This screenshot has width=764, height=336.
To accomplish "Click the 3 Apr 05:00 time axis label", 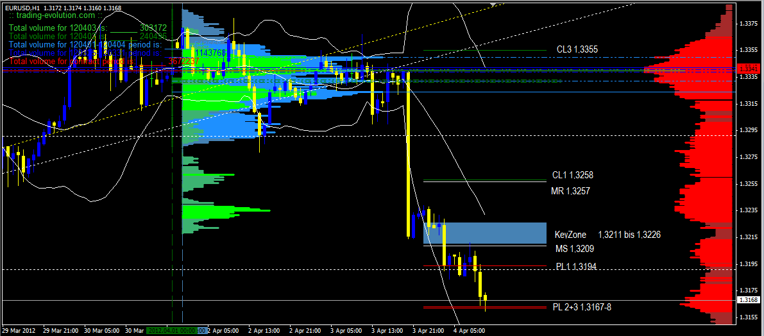I will click(x=347, y=330).
